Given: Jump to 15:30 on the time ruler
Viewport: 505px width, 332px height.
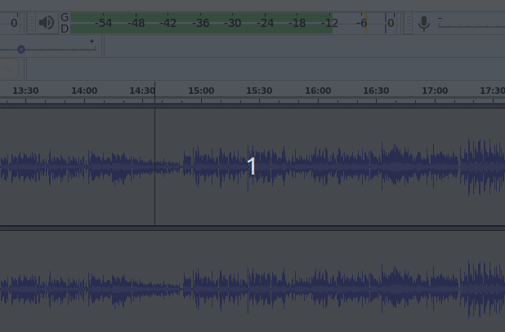Looking at the screenshot, I should pyautogui.click(x=259, y=91).
